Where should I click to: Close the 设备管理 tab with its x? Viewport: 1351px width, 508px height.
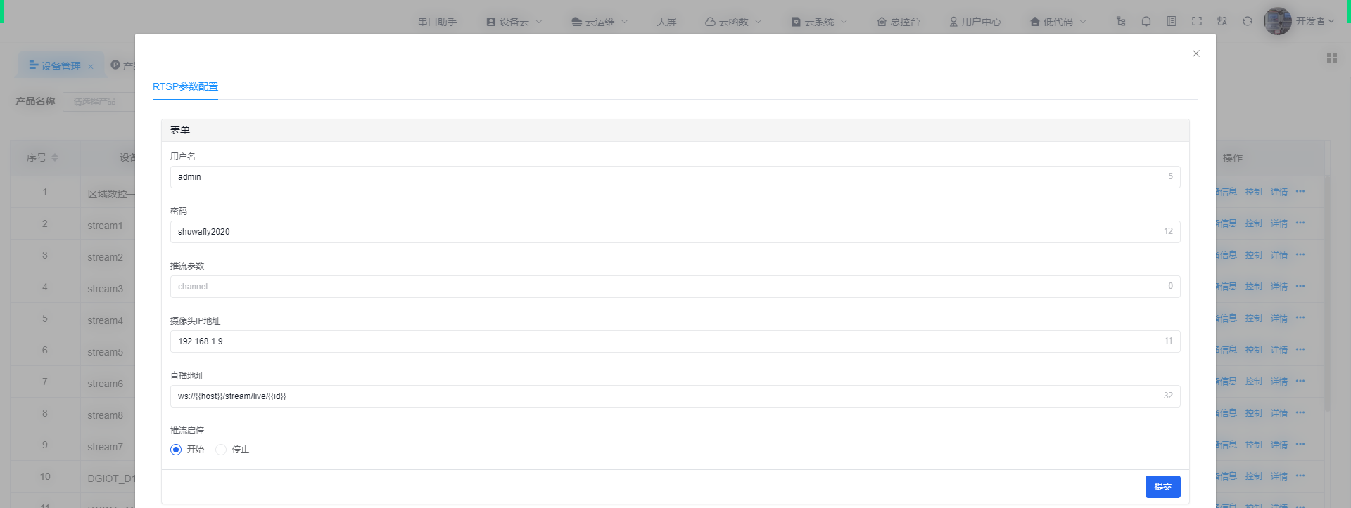pos(91,67)
